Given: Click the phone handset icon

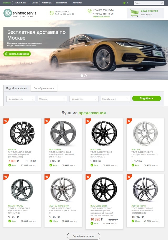Looking at the screenshot, I should coord(90,11).
